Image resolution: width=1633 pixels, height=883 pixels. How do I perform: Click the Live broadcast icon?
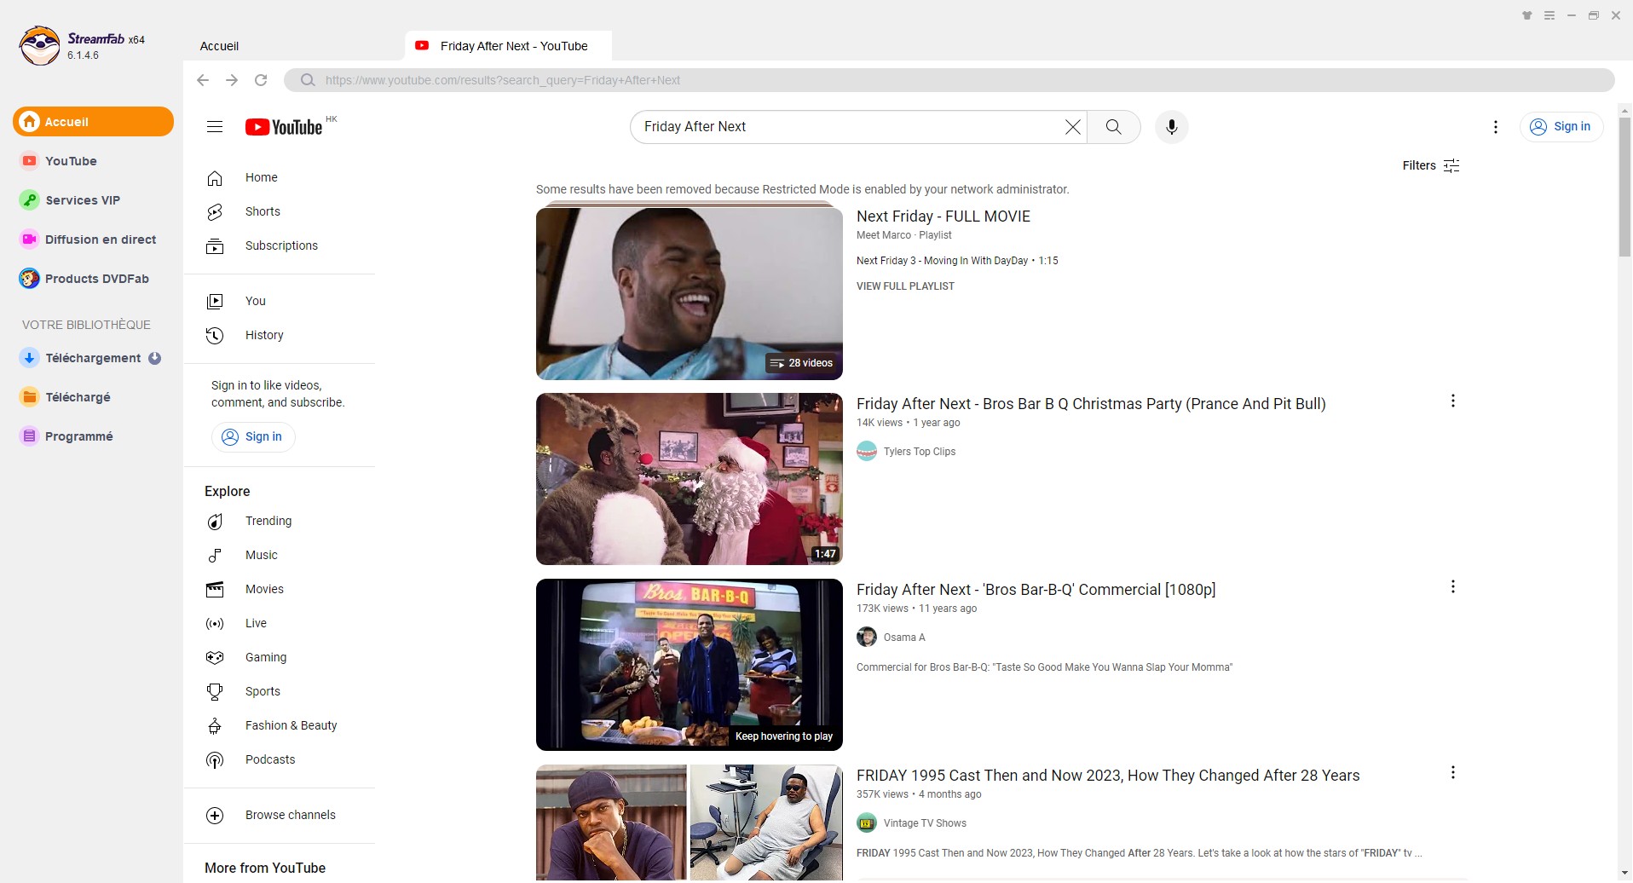point(215,623)
